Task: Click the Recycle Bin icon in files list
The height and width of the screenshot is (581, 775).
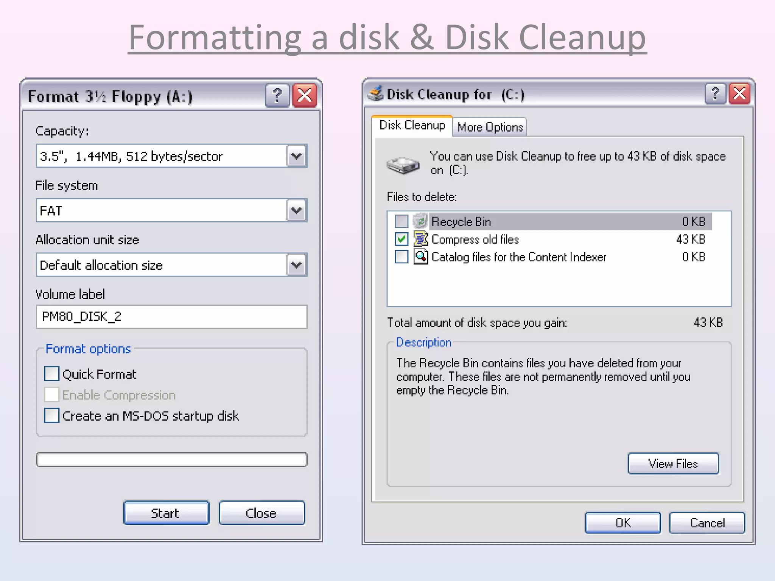Action: pyautogui.click(x=420, y=221)
